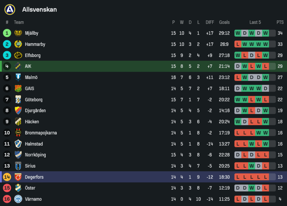This screenshot has height=206, width=287.
Task: Sort by the DIFF column header
Action: click(x=210, y=22)
